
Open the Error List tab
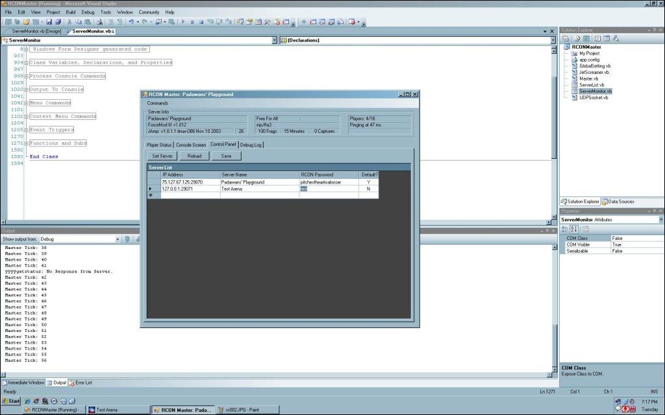pyautogui.click(x=81, y=383)
